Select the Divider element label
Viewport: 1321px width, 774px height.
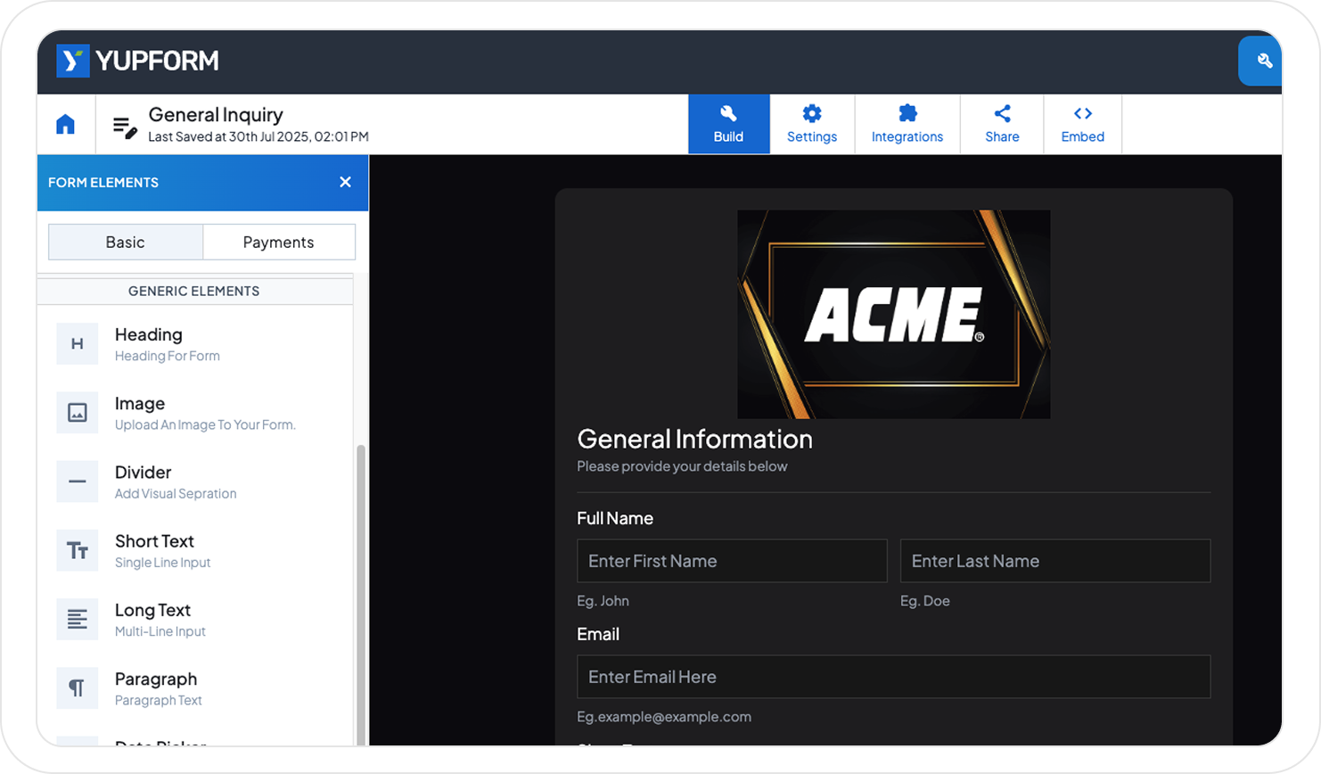(x=143, y=472)
